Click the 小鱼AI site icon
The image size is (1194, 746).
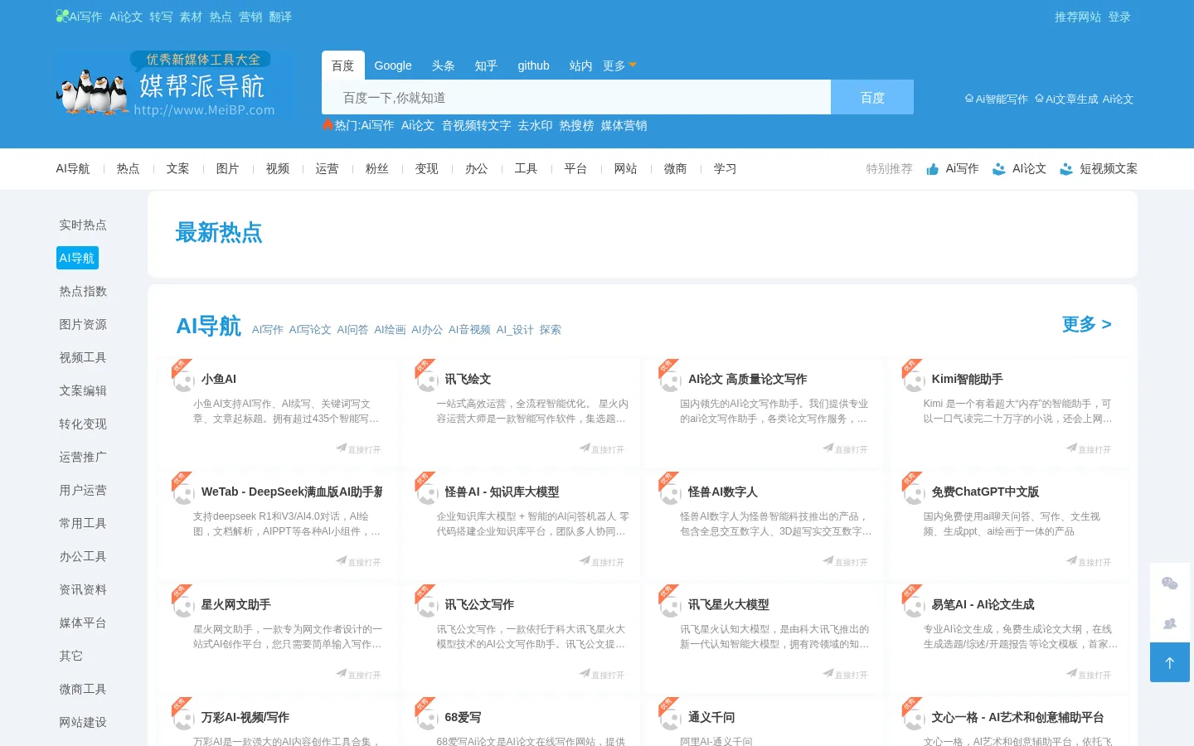[183, 380]
